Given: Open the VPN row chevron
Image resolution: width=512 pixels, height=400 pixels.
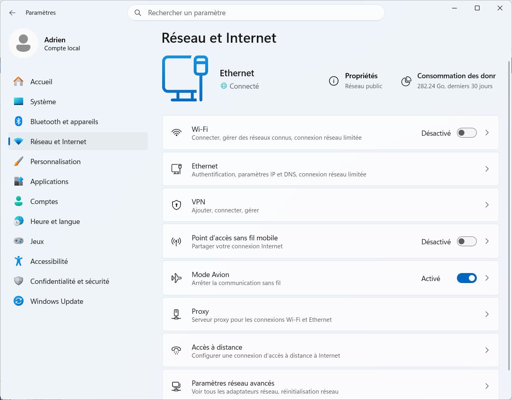Looking at the screenshot, I should (x=487, y=205).
